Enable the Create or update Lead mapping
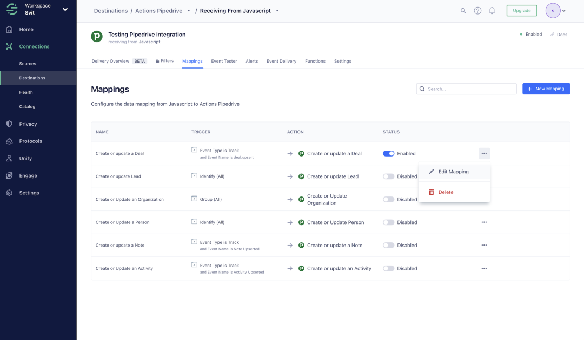The width and height of the screenshot is (584, 340). (388, 176)
